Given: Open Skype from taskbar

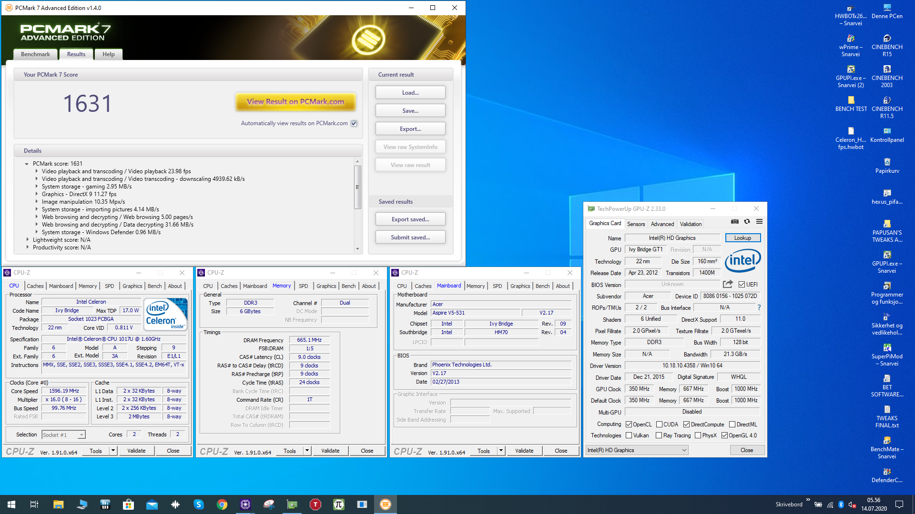Looking at the screenshot, I should pyautogui.click(x=199, y=504).
